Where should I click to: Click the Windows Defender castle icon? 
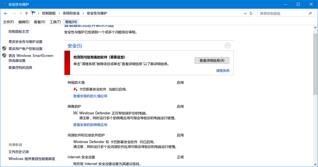75,113
